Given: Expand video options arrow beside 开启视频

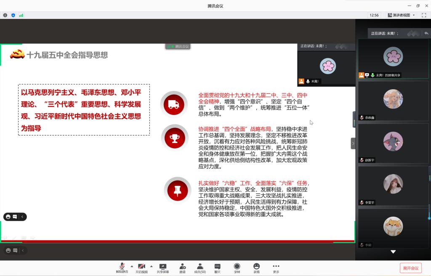Looking at the screenshot, I should [152, 266].
